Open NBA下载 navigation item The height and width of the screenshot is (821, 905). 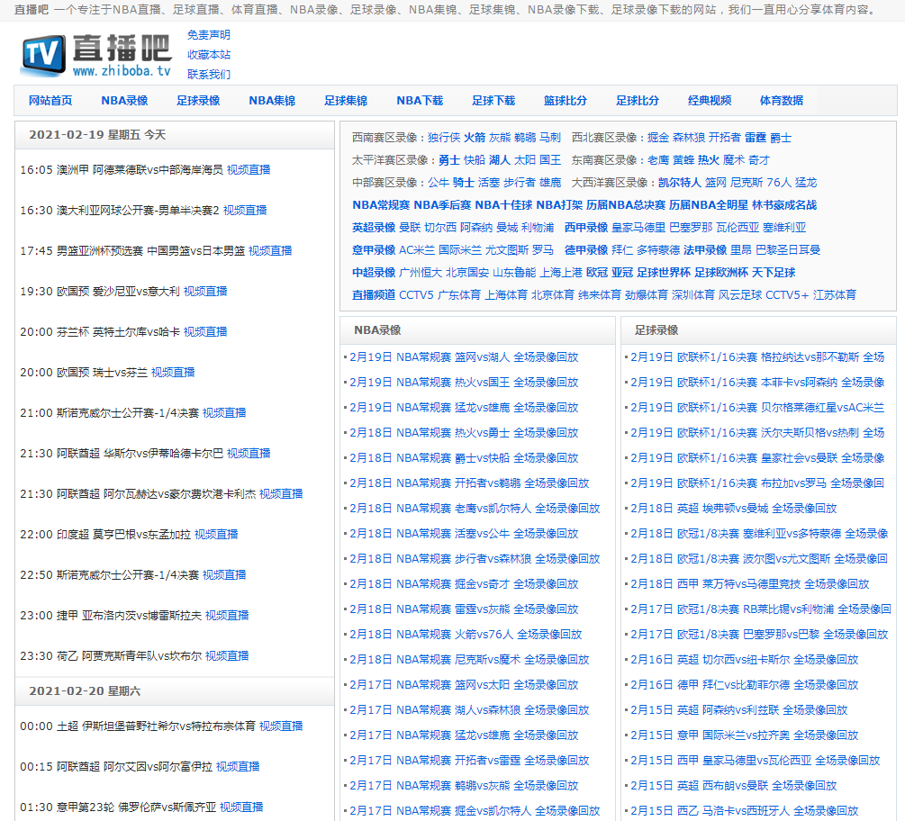click(420, 101)
